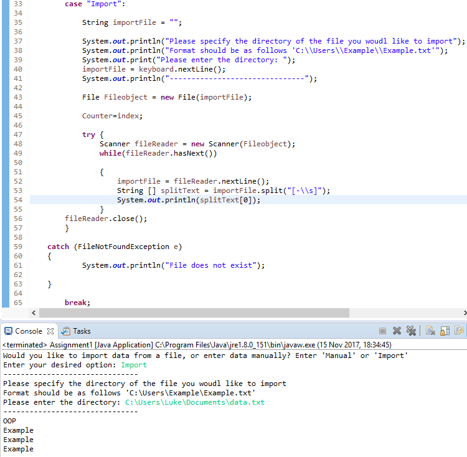
Task: Click 'while(fileReader.hasNext())' line
Action: [x=158, y=153]
